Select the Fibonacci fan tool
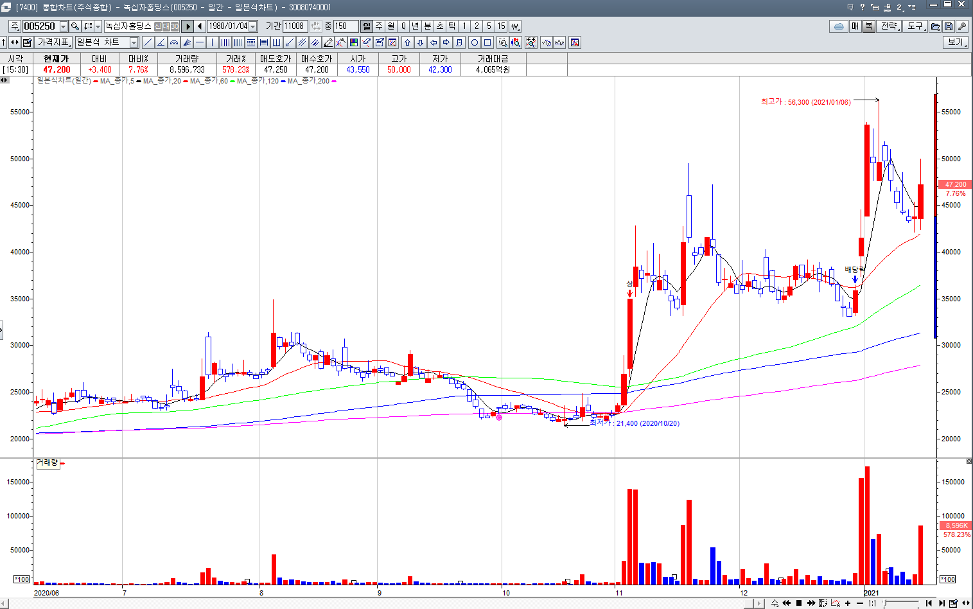The height and width of the screenshot is (609, 973). coord(186,42)
